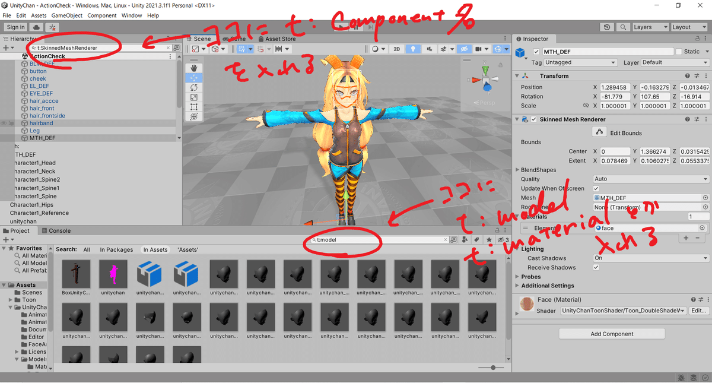Image resolution: width=712 pixels, height=383 pixels.
Task: Select the Scale tool
Action: (193, 97)
